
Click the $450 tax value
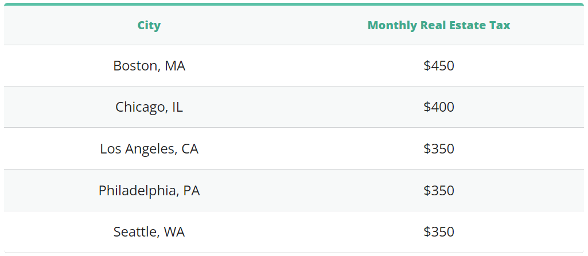click(439, 66)
